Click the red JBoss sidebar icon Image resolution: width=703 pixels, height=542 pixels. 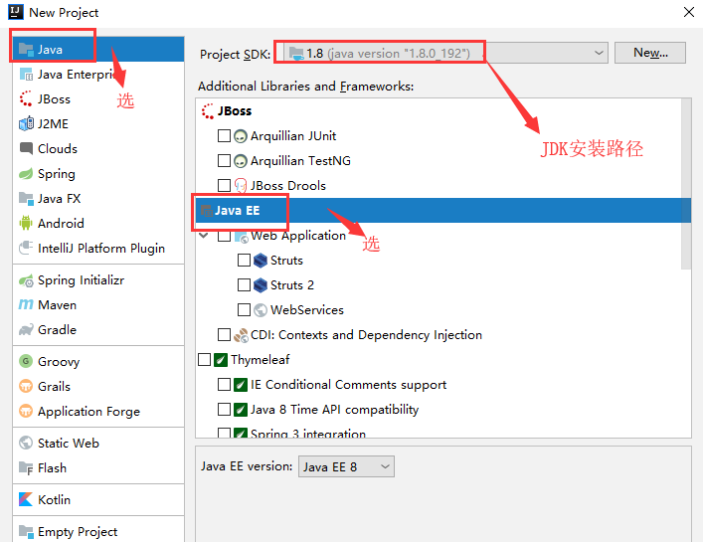26,98
